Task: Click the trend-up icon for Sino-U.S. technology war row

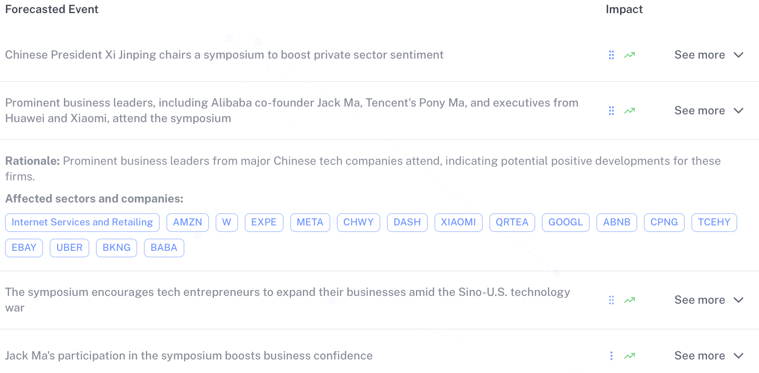Action: pyautogui.click(x=629, y=300)
